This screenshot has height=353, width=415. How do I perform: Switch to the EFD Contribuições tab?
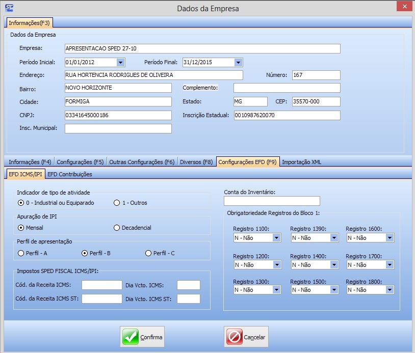[x=69, y=174]
